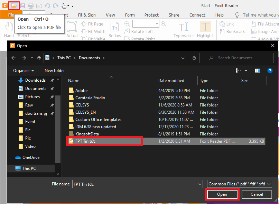
Task: Select Pictures in the navigation pane
Action: 32,97
